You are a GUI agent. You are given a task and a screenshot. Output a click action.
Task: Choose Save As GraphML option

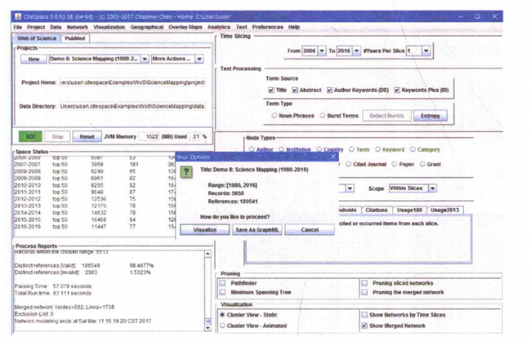pyautogui.click(x=256, y=230)
